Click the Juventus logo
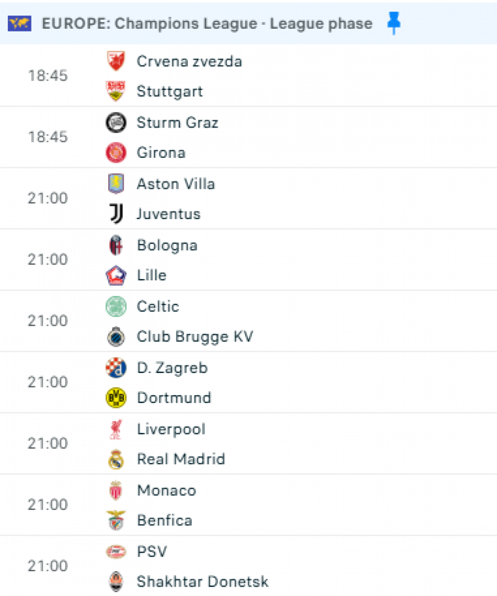497x596 pixels. (x=116, y=214)
